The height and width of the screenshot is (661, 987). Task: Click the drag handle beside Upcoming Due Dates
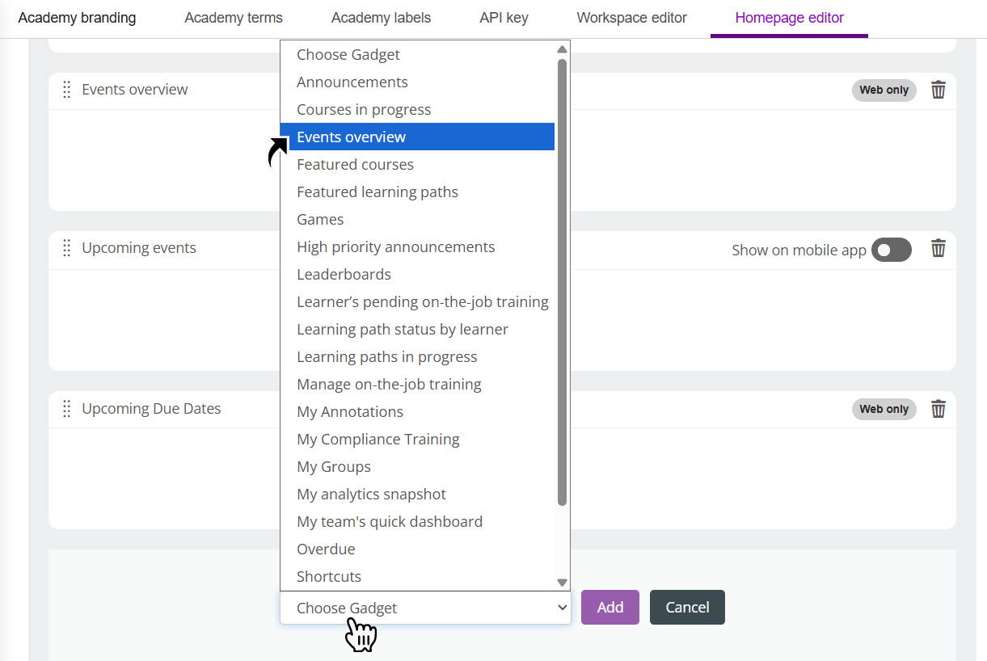point(67,409)
